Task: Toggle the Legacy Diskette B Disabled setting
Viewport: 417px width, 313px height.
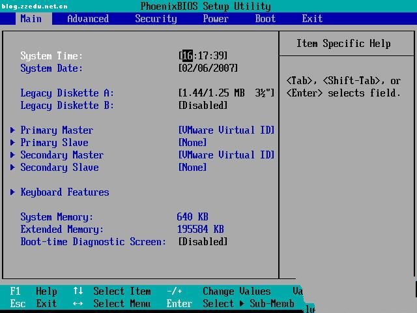Action: pyautogui.click(x=203, y=105)
